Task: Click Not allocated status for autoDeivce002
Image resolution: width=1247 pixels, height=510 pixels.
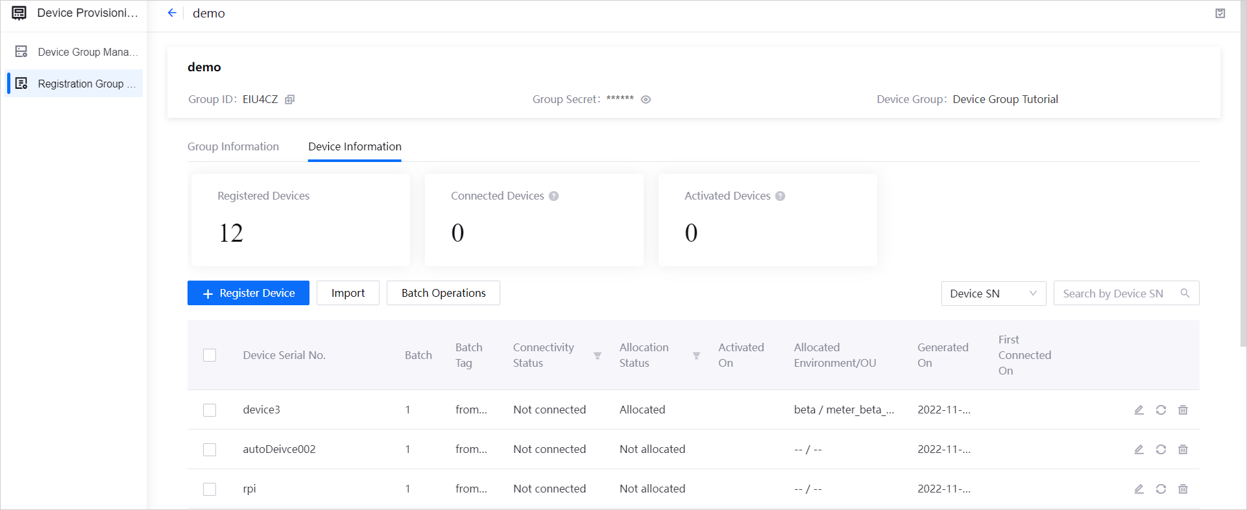Action: (x=652, y=449)
